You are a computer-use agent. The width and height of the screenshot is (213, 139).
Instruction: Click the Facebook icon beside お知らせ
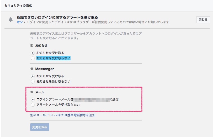coord(32,45)
